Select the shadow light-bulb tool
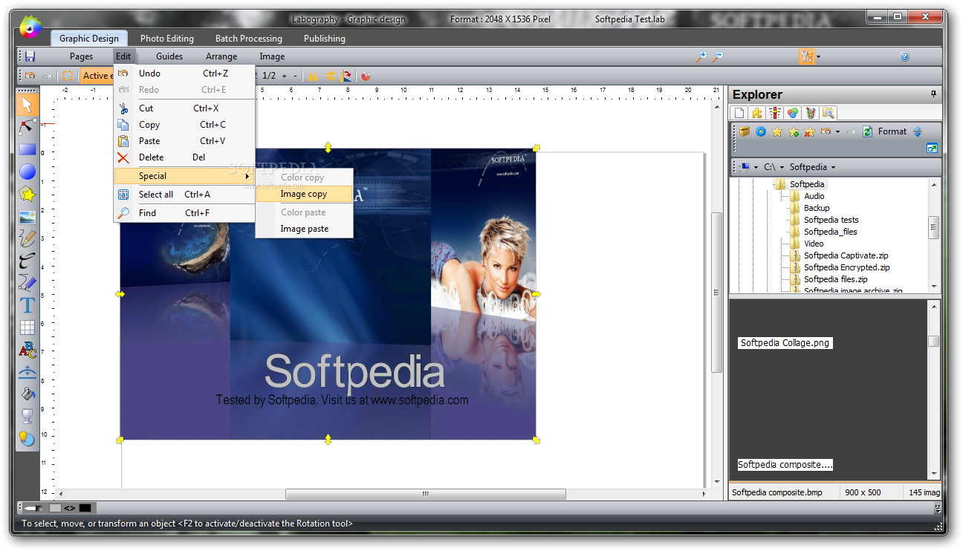 point(27,438)
